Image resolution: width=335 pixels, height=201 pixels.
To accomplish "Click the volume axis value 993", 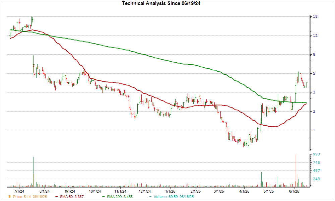I will (x=317, y=154).
